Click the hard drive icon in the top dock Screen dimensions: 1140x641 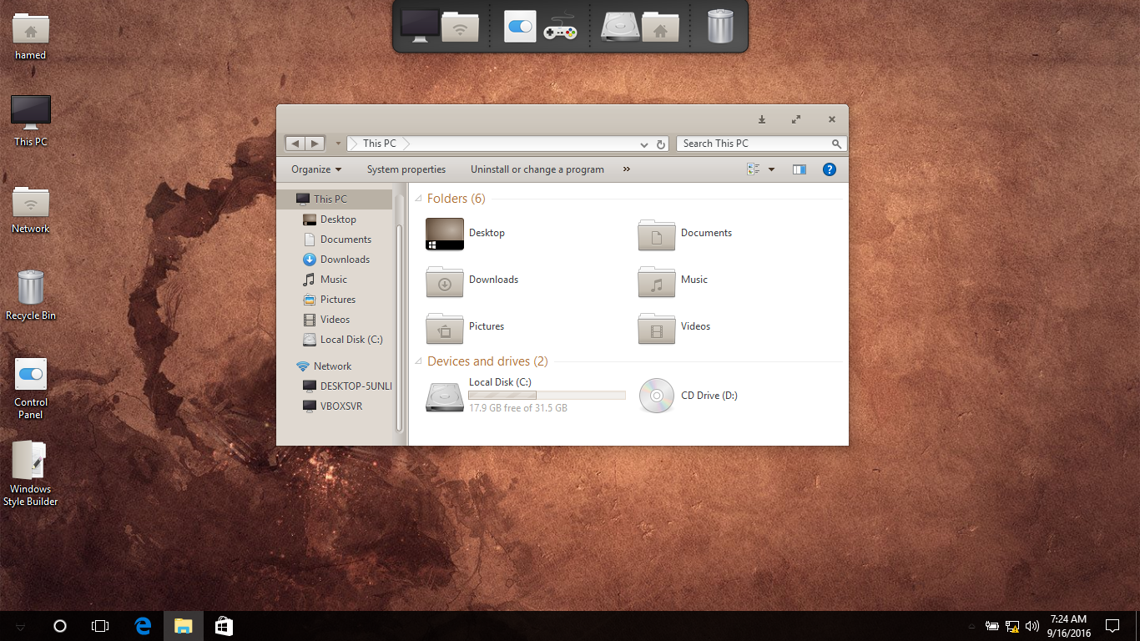click(x=621, y=27)
